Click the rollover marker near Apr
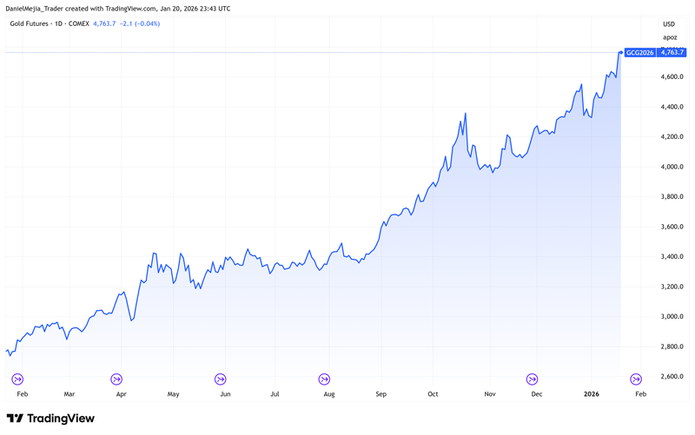695x435 pixels. (x=116, y=379)
